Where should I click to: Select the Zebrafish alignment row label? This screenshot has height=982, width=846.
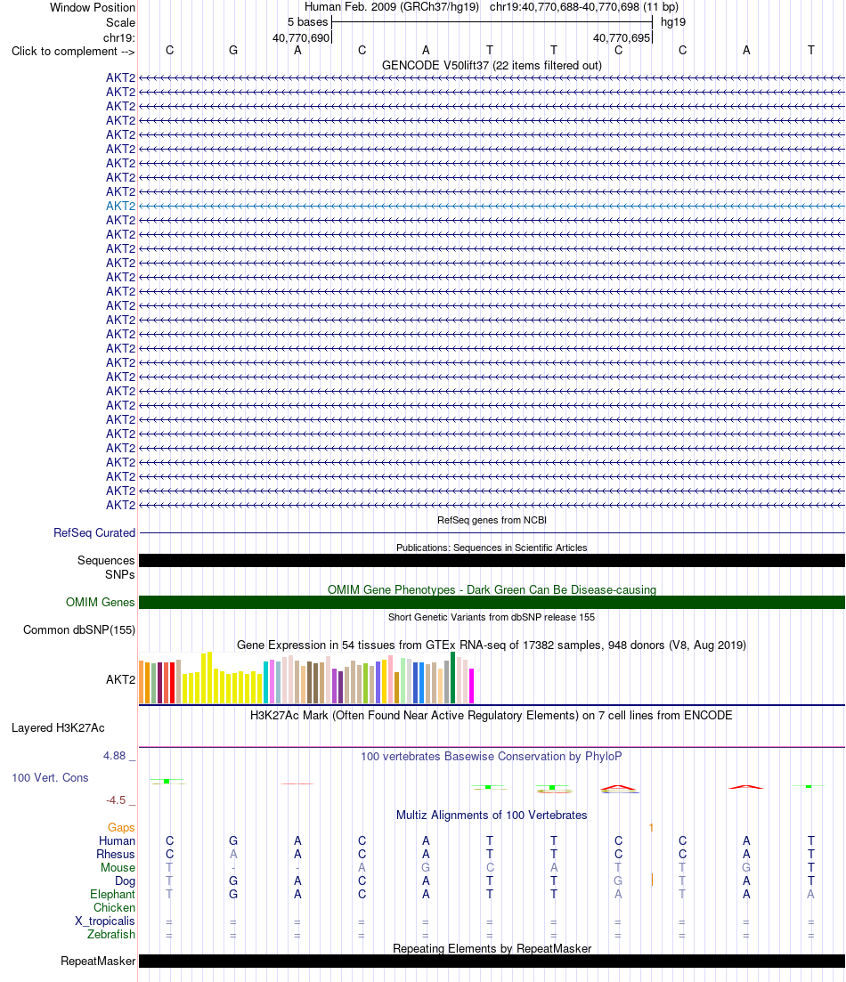pyautogui.click(x=111, y=935)
